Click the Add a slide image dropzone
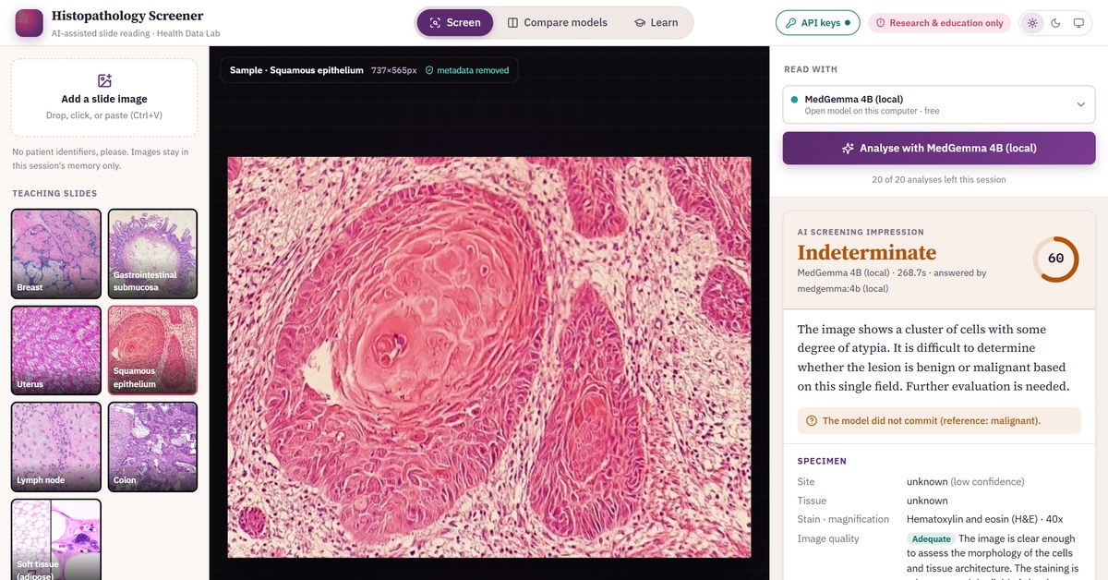Image resolution: width=1108 pixels, height=580 pixels. [104, 98]
